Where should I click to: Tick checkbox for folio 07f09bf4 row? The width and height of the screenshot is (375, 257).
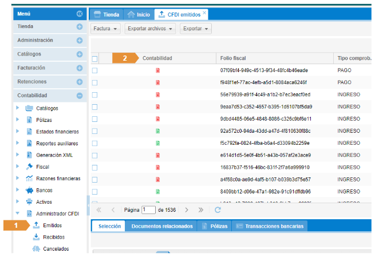click(x=95, y=70)
